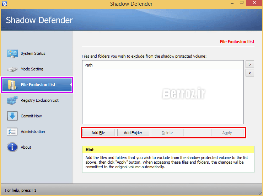Click the About info icon
Screen dimensions: 263x196
(12, 147)
